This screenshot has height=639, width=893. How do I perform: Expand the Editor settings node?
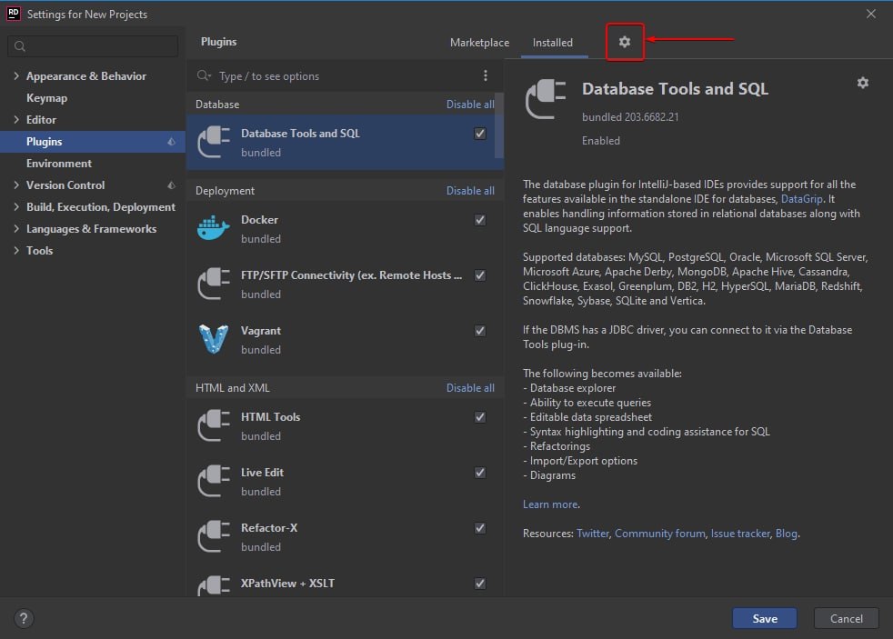16,119
